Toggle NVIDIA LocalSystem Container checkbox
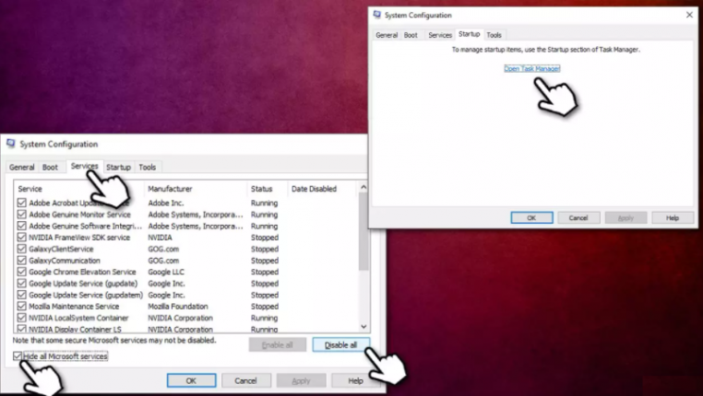703x396 pixels. click(21, 318)
